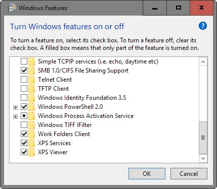Select "Work Folders Client" text
Image resolution: width=217 pixels, height=189 pixels.
[x=64, y=134]
